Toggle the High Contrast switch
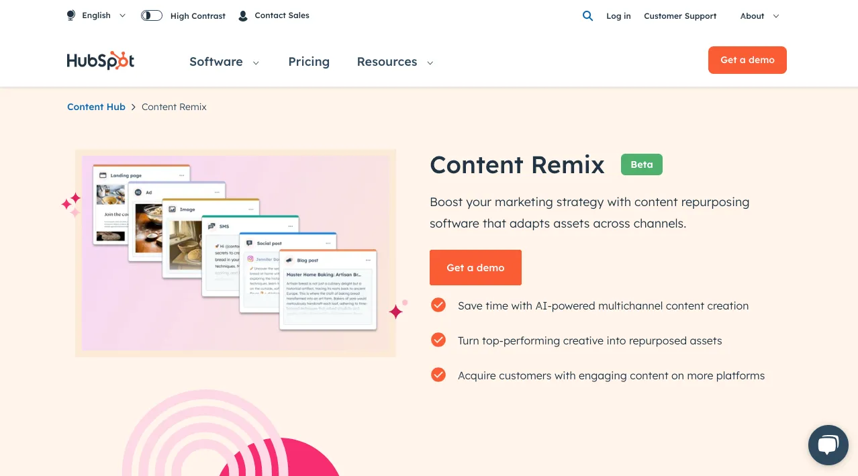This screenshot has width=858, height=476. [152, 15]
